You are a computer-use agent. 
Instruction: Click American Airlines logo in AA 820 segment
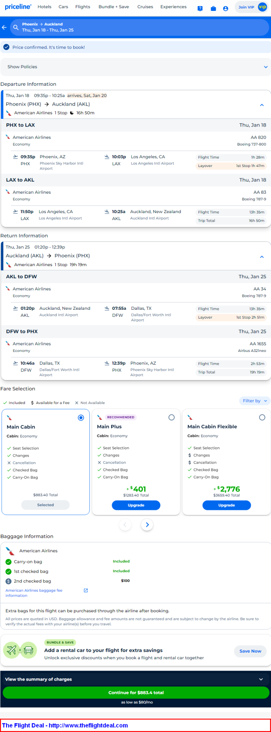(8, 137)
